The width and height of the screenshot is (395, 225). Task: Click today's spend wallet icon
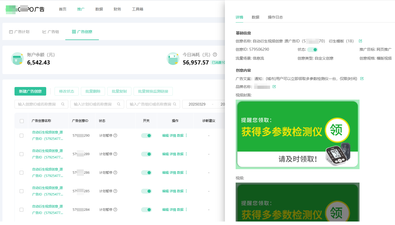tap(173, 59)
